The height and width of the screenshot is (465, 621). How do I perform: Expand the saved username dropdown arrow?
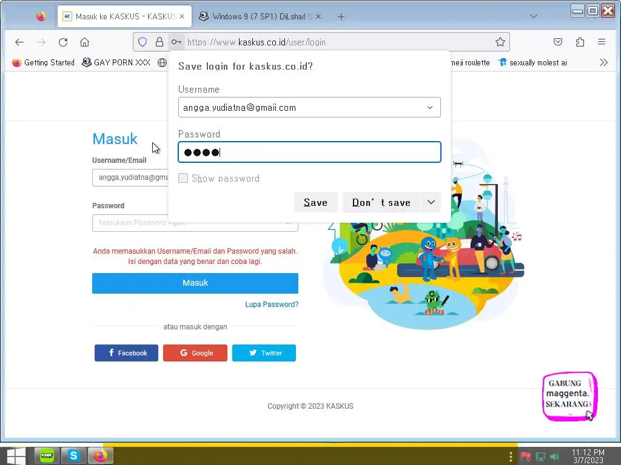click(x=430, y=108)
